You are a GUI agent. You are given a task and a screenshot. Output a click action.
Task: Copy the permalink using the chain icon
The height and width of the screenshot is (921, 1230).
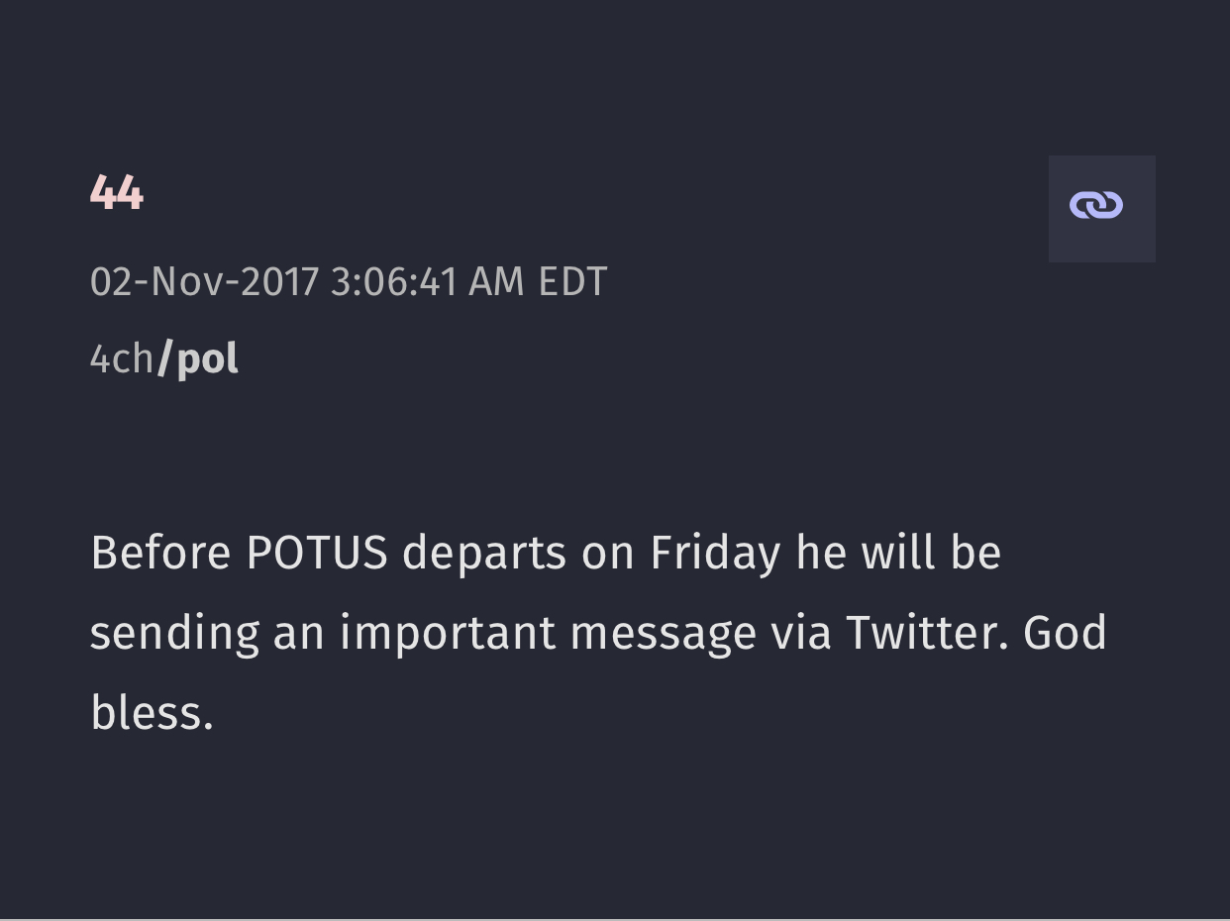pyautogui.click(x=1096, y=205)
